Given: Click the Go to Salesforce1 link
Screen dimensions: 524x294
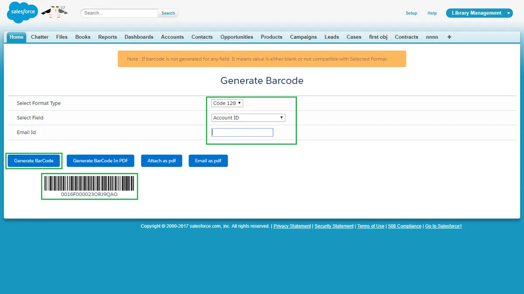Looking at the screenshot, I should pyautogui.click(x=444, y=226).
